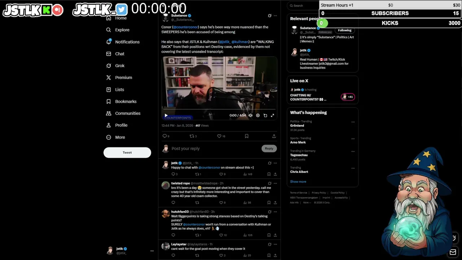The width and height of the screenshot is (462, 260).
Task: Click the Twitter bird logo in overlay
Action: click(x=122, y=10)
